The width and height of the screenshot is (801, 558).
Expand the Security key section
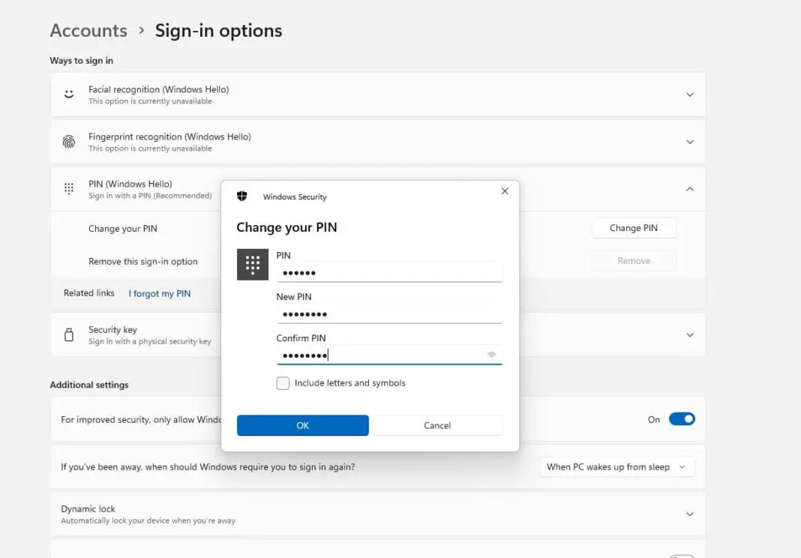coord(689,334)
